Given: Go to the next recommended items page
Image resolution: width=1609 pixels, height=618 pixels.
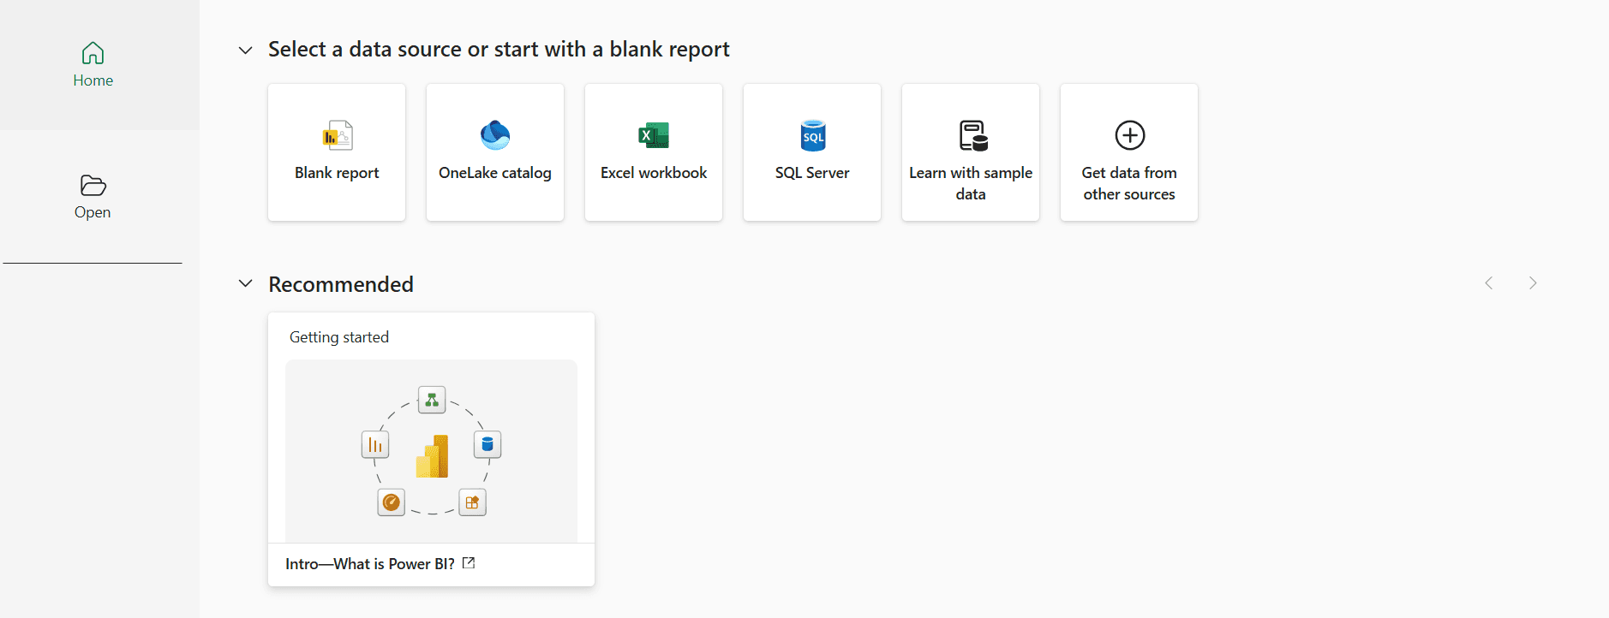Looking at the screenshot, I should (x=1533, y=283).
